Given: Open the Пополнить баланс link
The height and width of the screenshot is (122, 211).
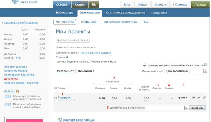Looking at the screenshot, I should pyautogui.click(x=14, y=70).
